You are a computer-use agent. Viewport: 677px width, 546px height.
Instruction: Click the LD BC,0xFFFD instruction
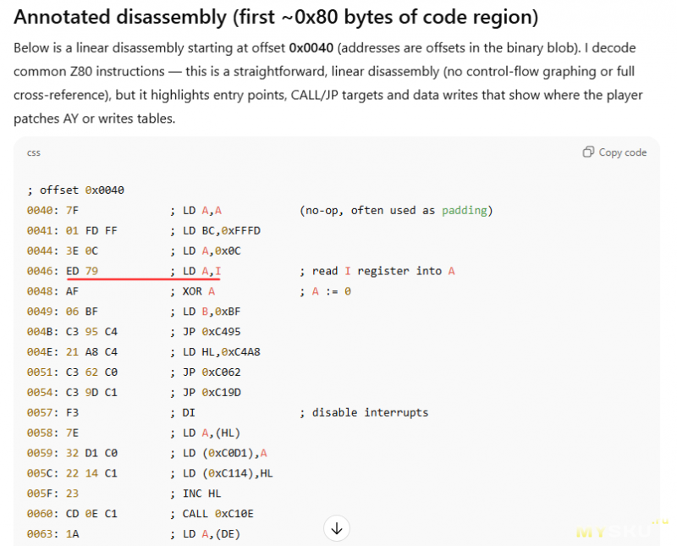coord(222,230)
